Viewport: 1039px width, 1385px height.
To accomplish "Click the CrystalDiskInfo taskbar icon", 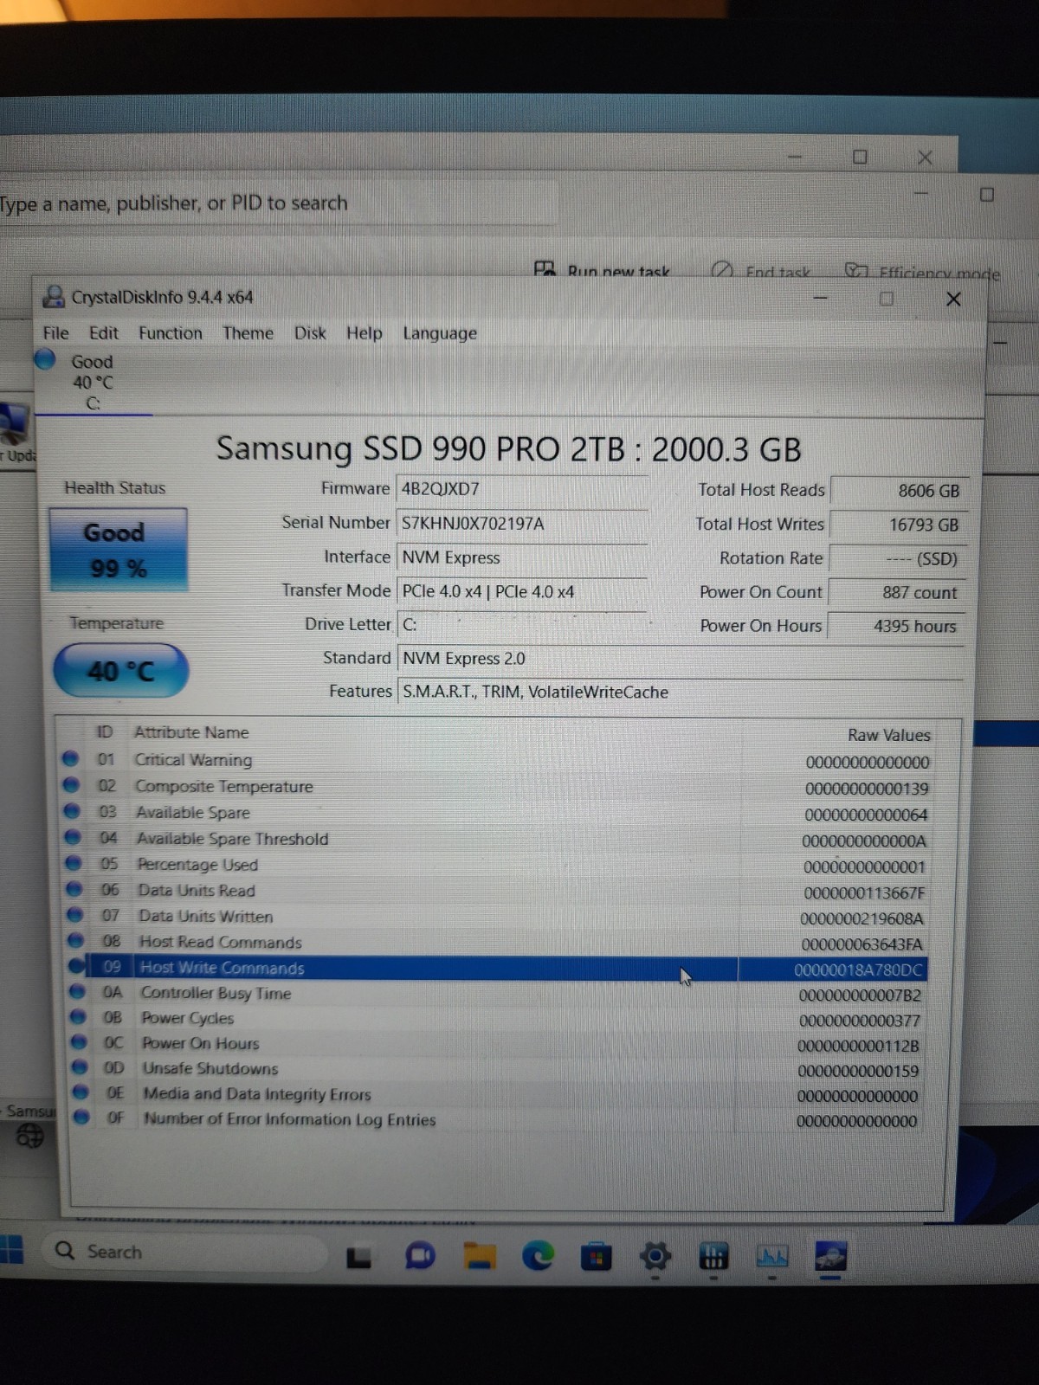I will (830, 1256).
